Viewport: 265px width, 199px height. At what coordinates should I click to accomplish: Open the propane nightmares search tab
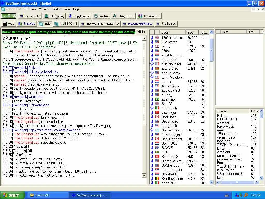[x=138, y=24]
